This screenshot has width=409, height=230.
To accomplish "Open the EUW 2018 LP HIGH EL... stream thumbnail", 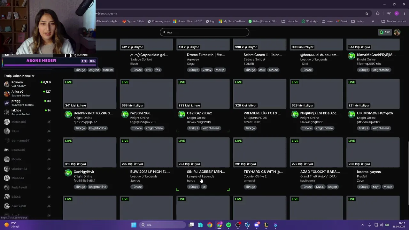I will coord(146,152).
